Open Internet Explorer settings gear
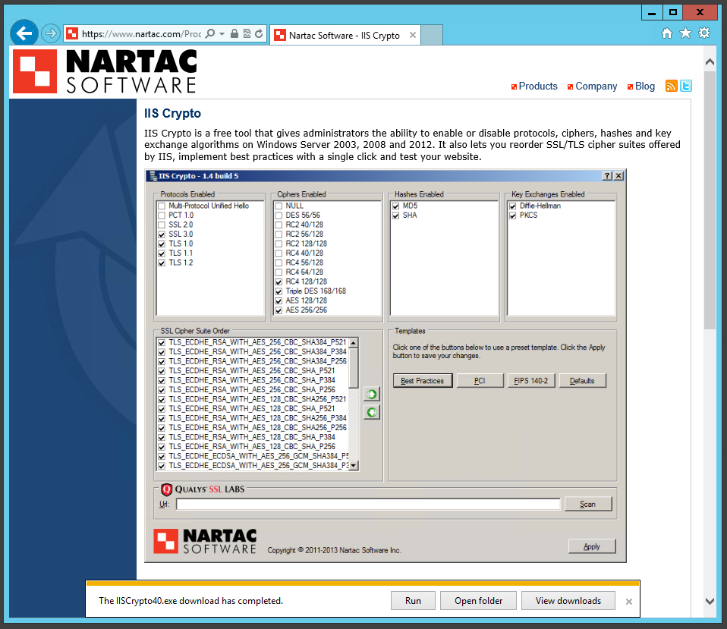Viewport: 727px width, 629px height. tap(704, 33)
